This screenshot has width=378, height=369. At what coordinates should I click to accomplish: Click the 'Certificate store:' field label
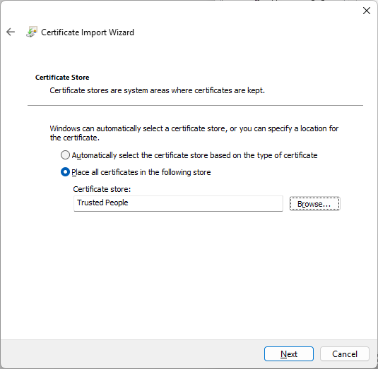pos(102,189)
